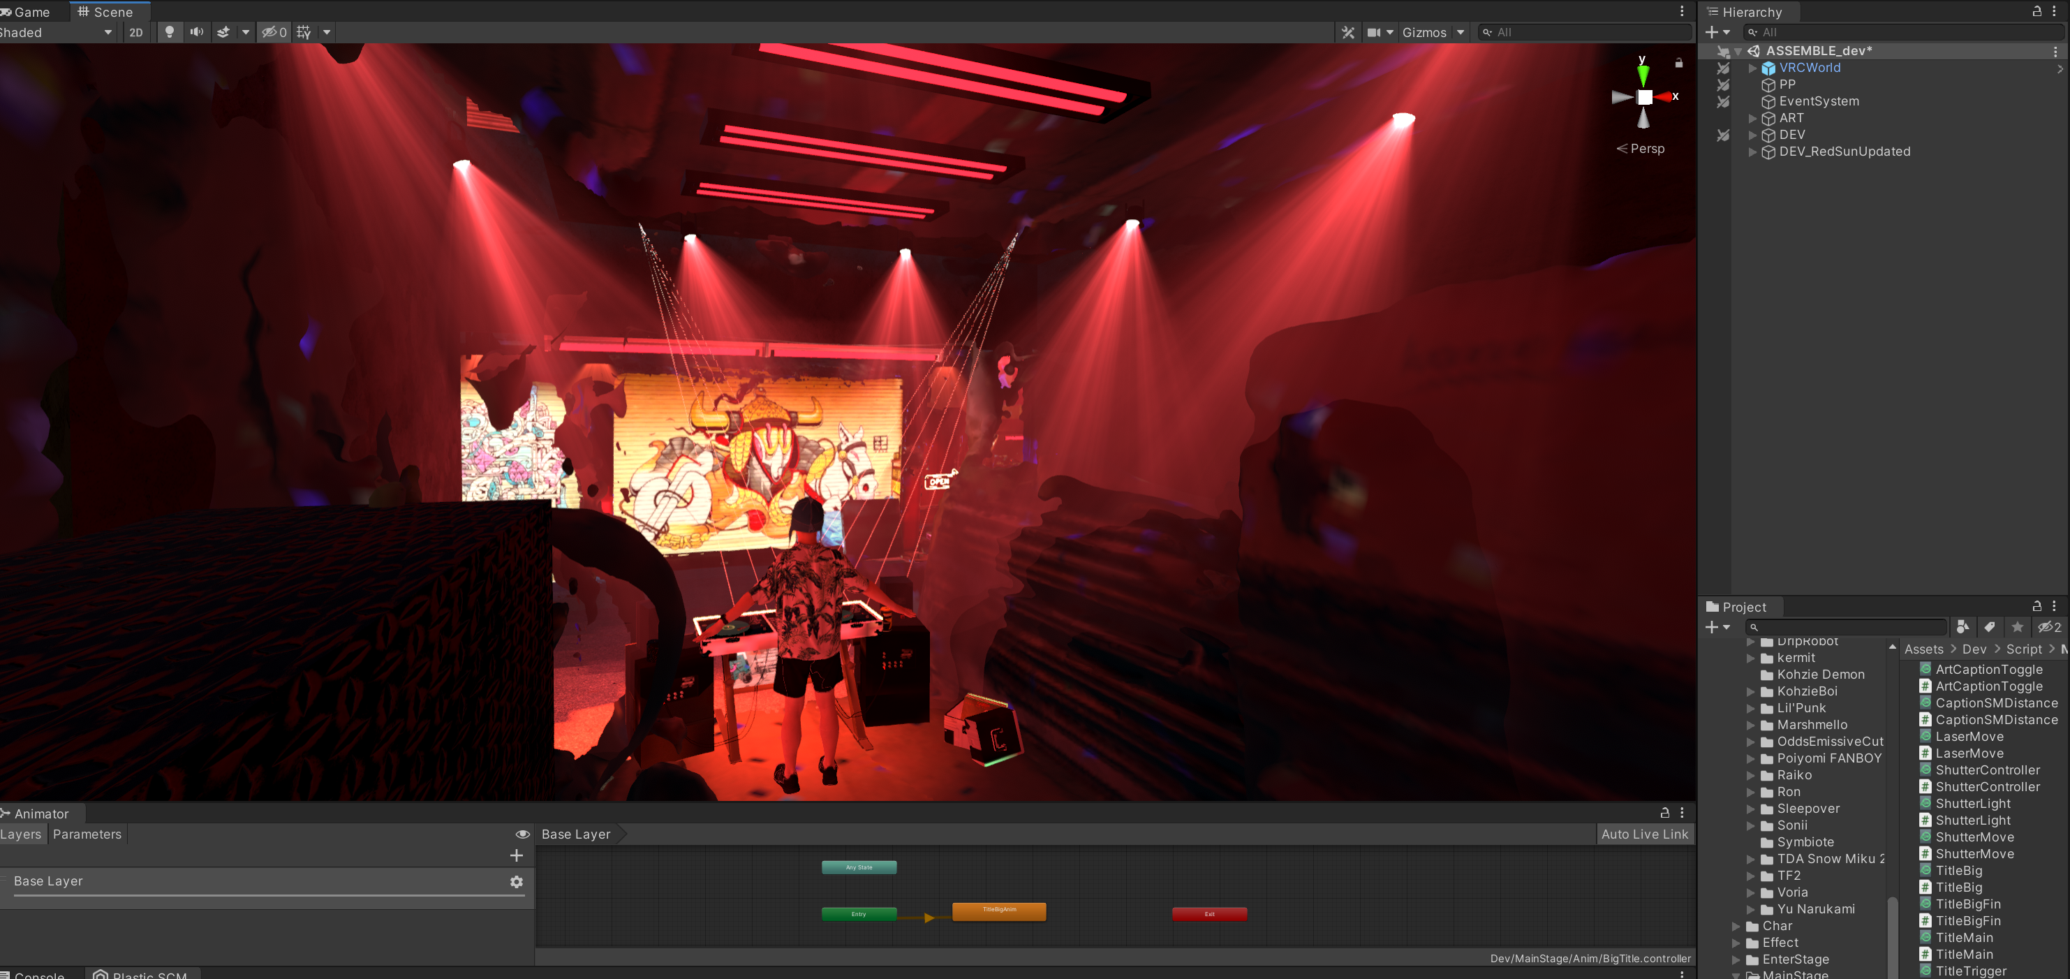Click the Scene view search field
The image size is (2070, 979).
pyautogui.click(x=1585, y=32)
